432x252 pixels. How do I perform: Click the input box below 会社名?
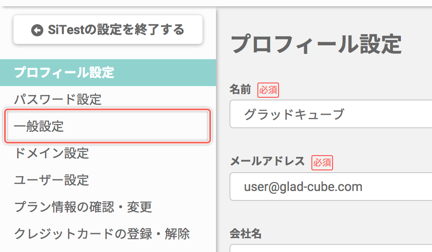click(x=331, y=248)
